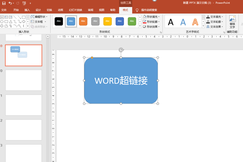
Task: Open the File (文件) menu
Action: coord(4,10)
